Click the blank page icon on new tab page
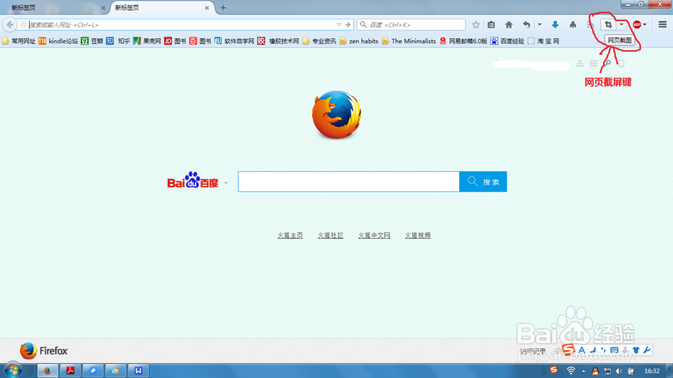 point(621,63)
